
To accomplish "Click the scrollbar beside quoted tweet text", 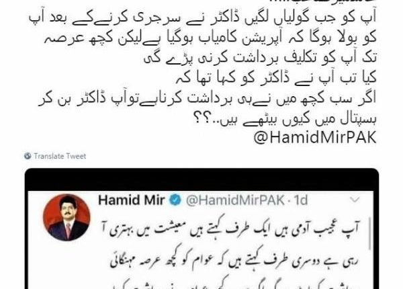I will 370,233.
